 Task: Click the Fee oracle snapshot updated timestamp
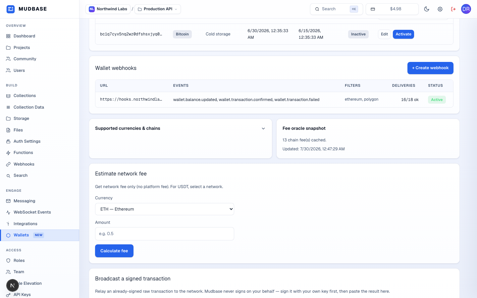(314, 149)
